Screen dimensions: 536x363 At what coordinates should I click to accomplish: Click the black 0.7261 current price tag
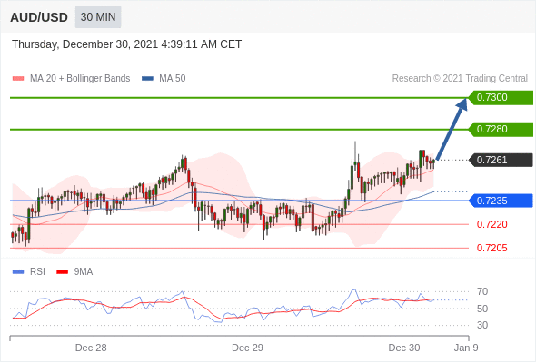click(501, 160)
